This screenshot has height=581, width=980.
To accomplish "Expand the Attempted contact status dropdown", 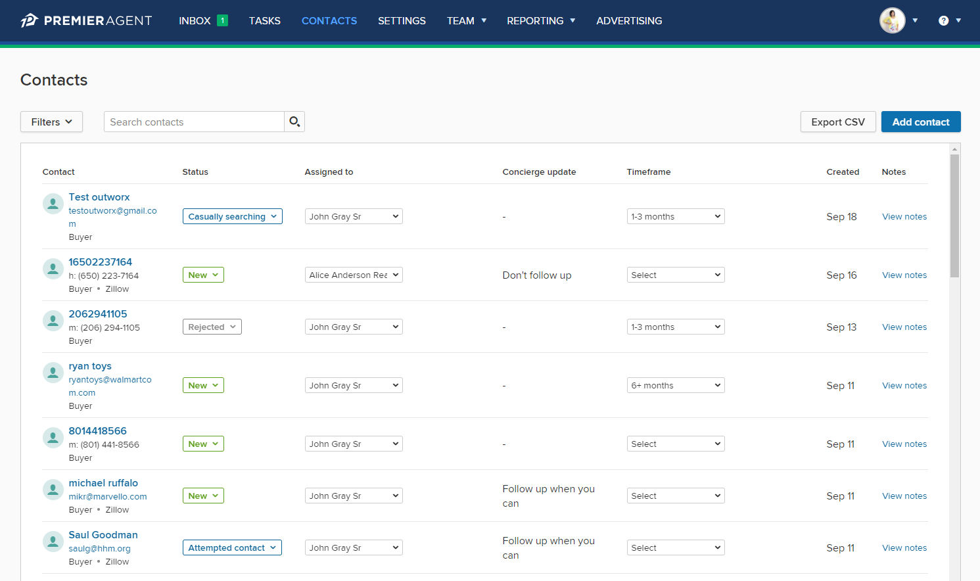I will tap(232, 547).
